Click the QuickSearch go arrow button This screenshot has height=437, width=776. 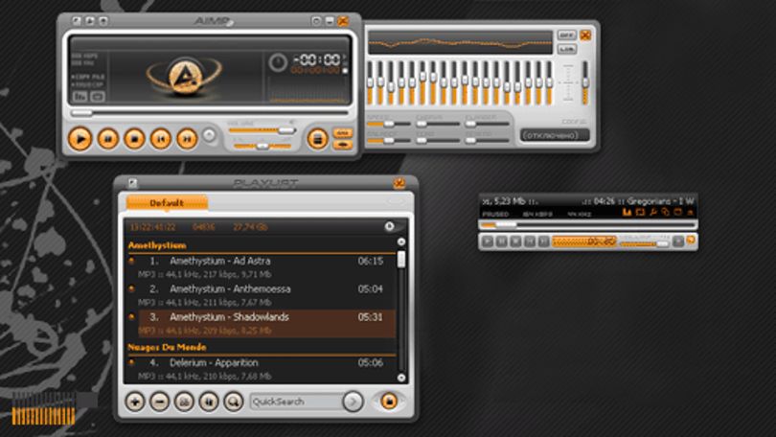click(353, 402)
